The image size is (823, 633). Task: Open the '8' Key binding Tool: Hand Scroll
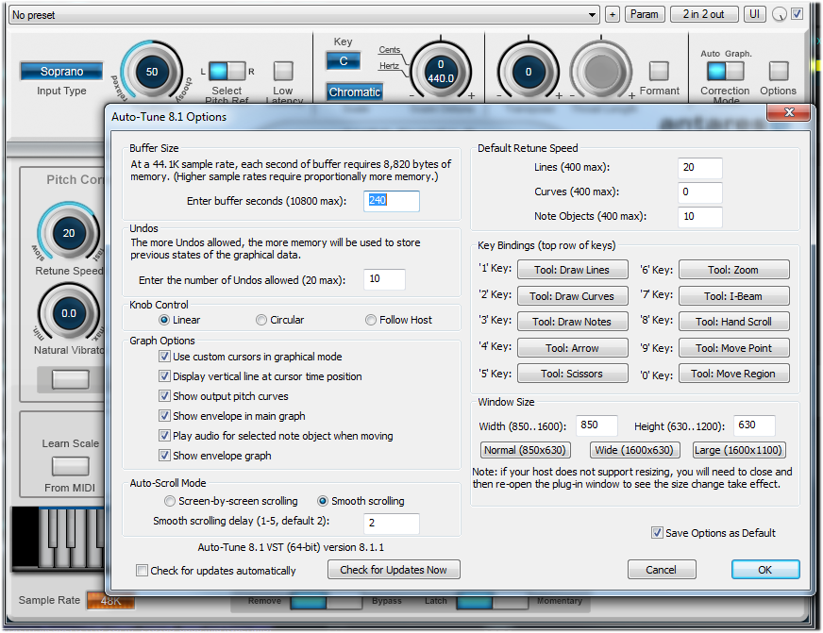(x=733, y=322)
